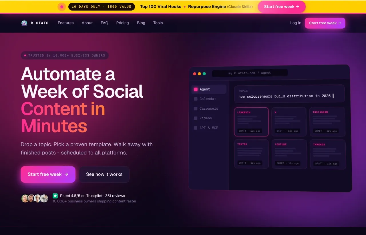Click the Rated 4.8/5 on Trustpilot text
Screen dimensions: 366x235
click(x=93, y=196)
